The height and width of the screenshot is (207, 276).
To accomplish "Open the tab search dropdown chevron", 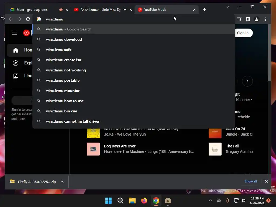I will [x=227, y=7].
